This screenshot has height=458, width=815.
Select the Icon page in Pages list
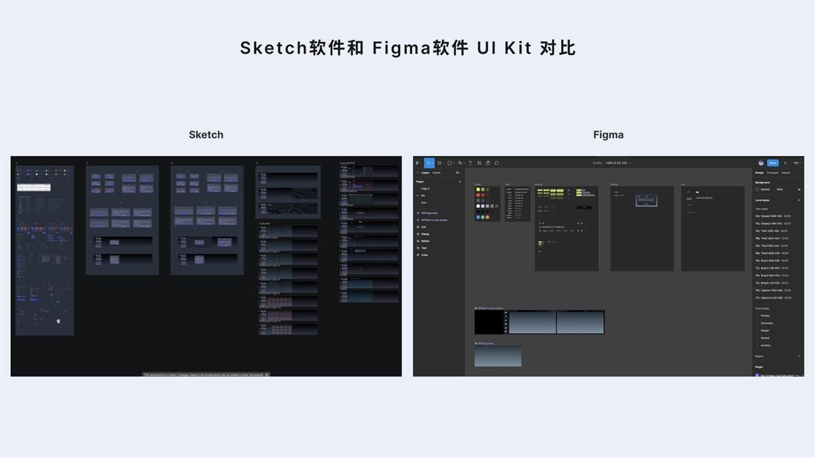(x=424, y=202)
